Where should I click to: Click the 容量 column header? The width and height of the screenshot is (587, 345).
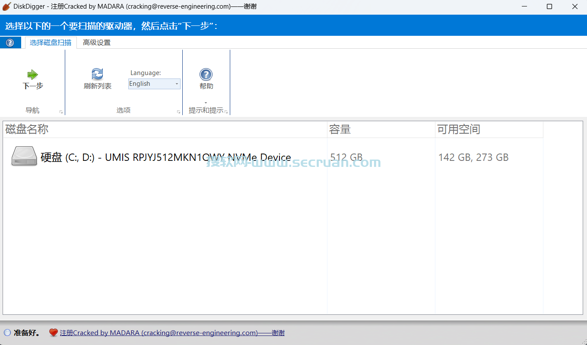[x=381, y=129]
